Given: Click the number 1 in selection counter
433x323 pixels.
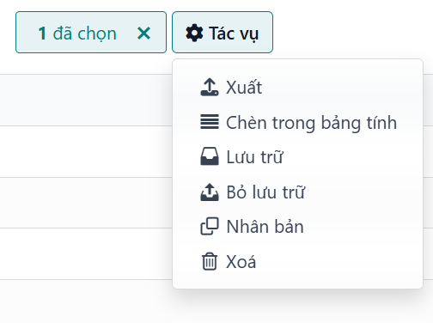Looking at the screenshot, I should point(42,34).
